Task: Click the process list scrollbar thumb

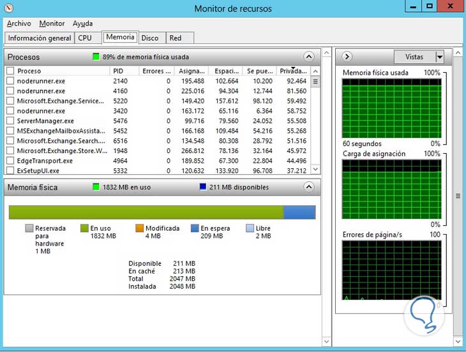Action: pos(315,82)
